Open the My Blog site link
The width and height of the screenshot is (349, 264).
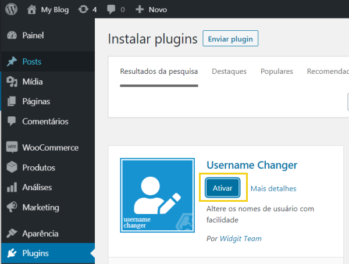pyautogui.click(x=55, y=10)
